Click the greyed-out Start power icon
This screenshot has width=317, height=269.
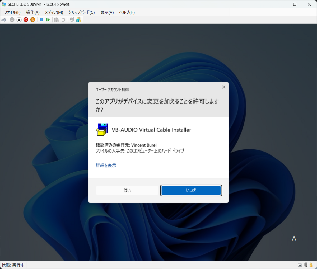(x=12, y=20)
